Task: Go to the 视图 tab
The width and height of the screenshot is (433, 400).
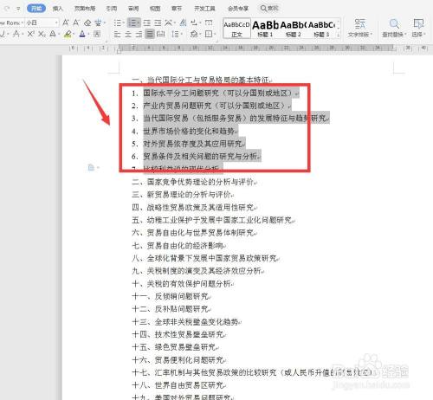Action: point(155,9)
